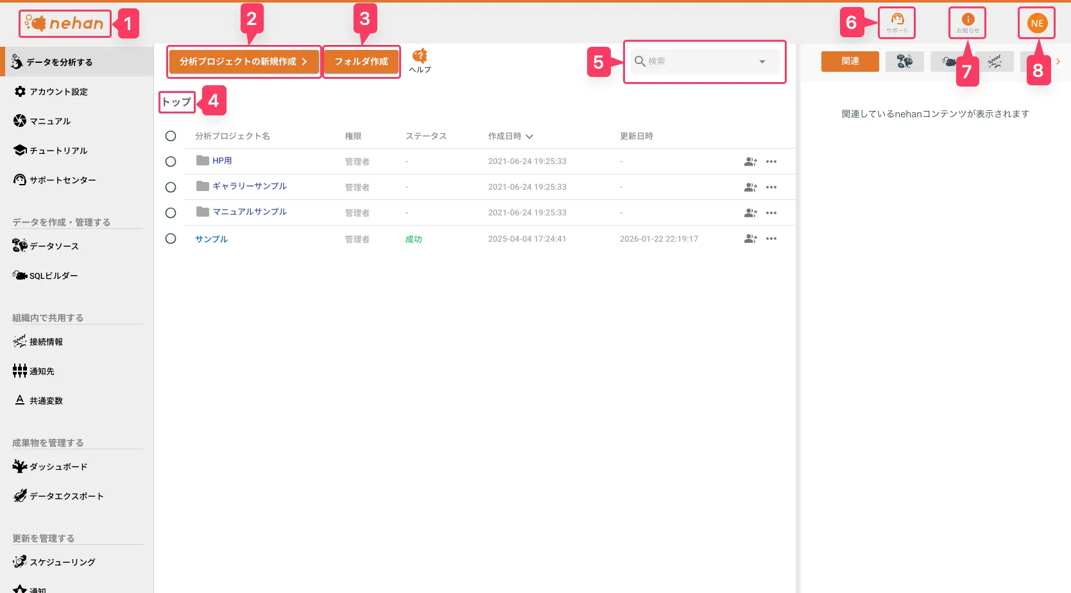Image resolution: width=1071 pixels, height=593 pixels.
Task: Open the NE user avatar menu
Action: click(x=1037, y=23)
